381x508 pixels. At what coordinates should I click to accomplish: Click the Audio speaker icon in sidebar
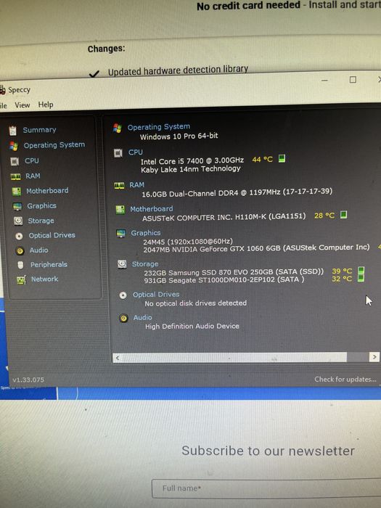click(x=20, y=250)
